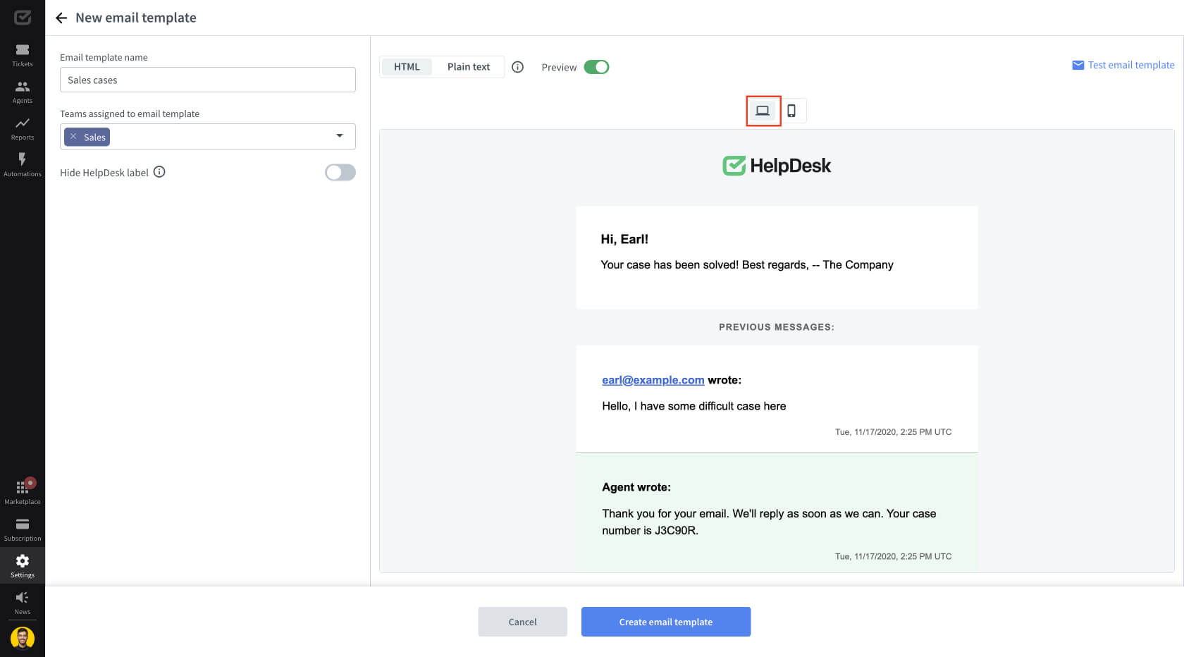
Task: Click the envelope icon for test email
Action: (1078, 65)
